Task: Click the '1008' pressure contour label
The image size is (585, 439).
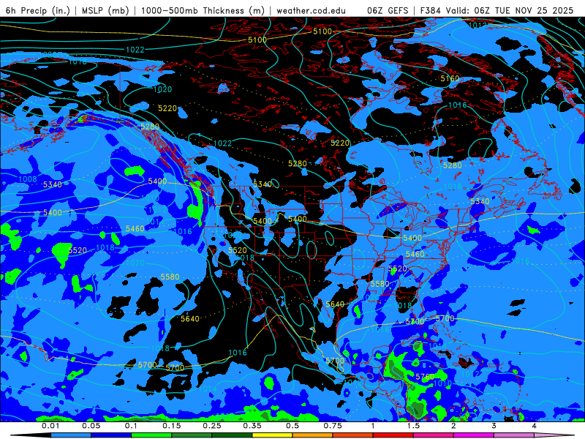Action: point(28,179)
